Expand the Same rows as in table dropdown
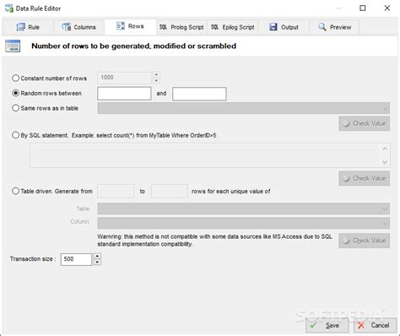400x336 pixels. point(385,108)
